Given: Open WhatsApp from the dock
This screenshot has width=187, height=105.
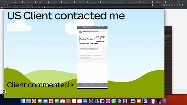Looking at the screenshot, I should coord(113,101).
